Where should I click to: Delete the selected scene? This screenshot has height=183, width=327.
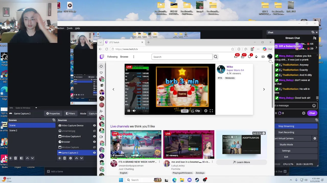pyautogui.click(x=15, y=158)
